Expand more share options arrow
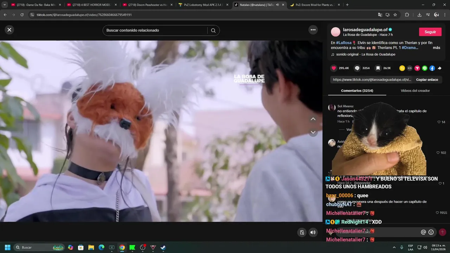This screenshot has height=253, width=450. [x=439, y=68]
